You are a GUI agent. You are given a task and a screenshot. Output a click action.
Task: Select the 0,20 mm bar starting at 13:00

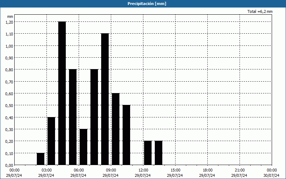(x=159, y=153)
